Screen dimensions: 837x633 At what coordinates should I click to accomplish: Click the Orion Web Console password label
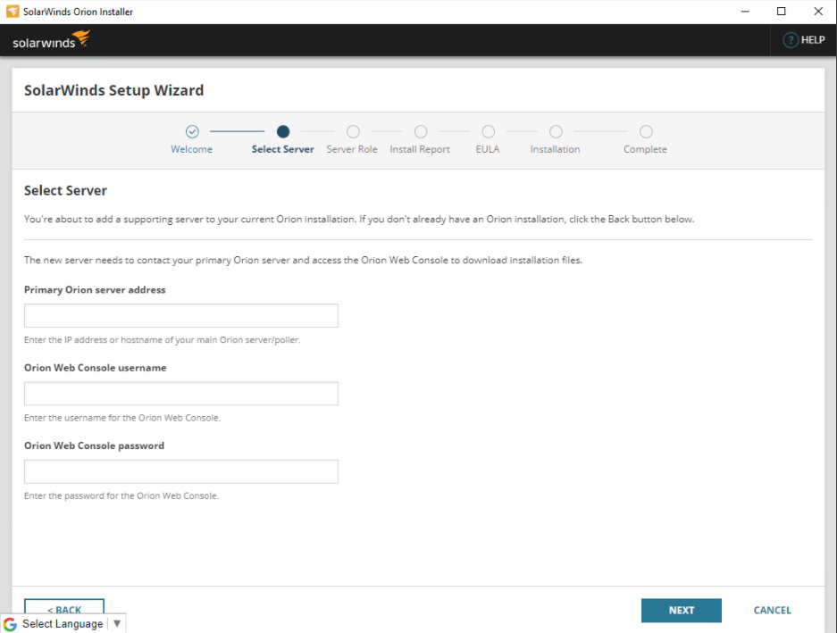click(94, 446)
